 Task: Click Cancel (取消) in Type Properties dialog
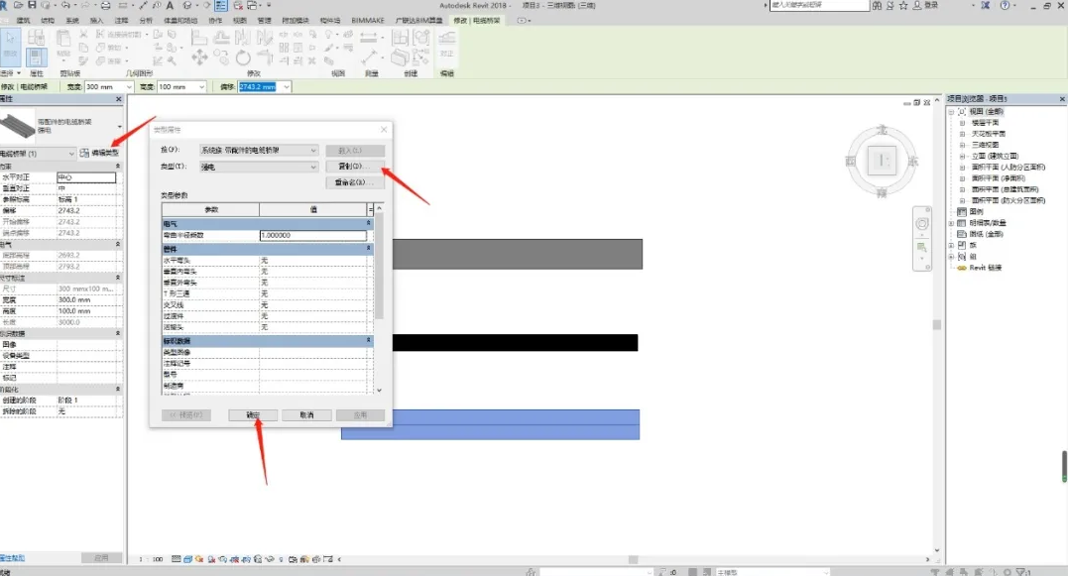click(x=306, y=414)
